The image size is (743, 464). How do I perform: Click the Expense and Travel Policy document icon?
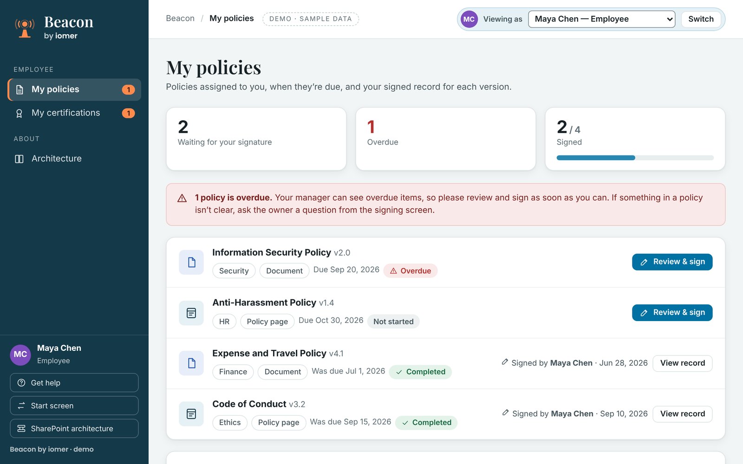[x=191, y=363]
